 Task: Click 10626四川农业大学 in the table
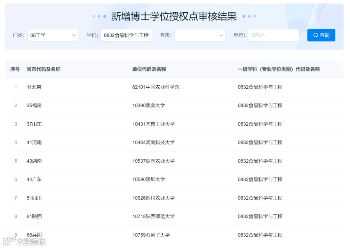click(153, 198)
